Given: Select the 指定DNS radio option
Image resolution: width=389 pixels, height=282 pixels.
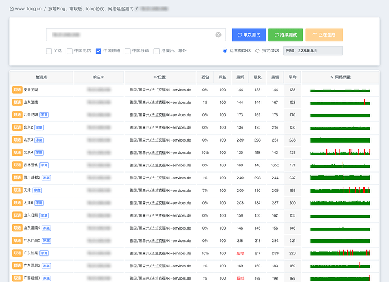Looking at the screenshot, I should pos(258,51).
